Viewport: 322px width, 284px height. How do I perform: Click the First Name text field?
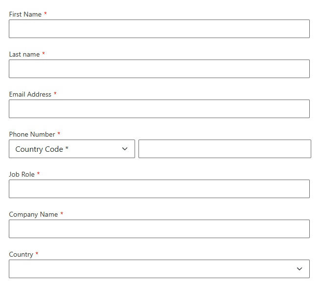tap(159, 29)
